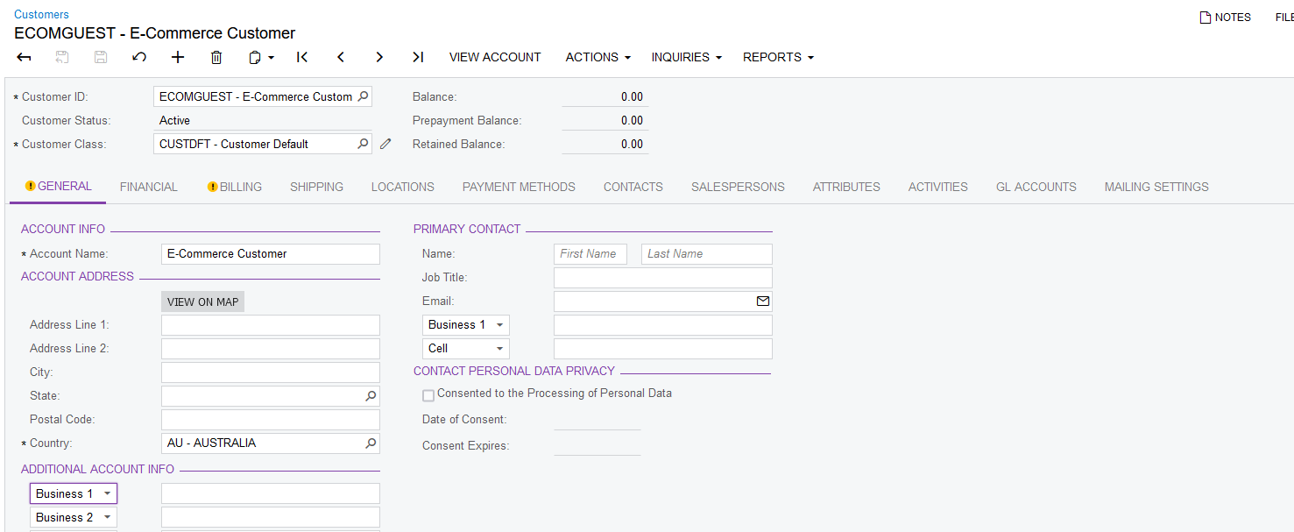Click the Save and Close icon
This screenshot has height=532, width=1294.
click(62, 57)
